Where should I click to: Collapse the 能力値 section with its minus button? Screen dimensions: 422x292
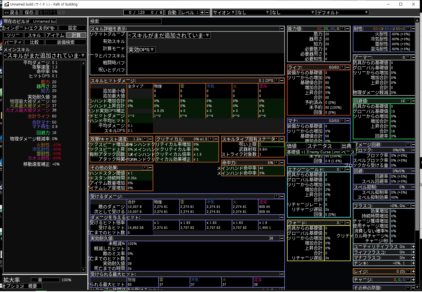(x=348, y=29)
